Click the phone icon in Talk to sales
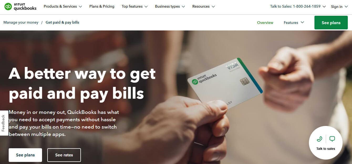This screenshot has width=352, height=164. pyautogui.click(x=319, y=139)
